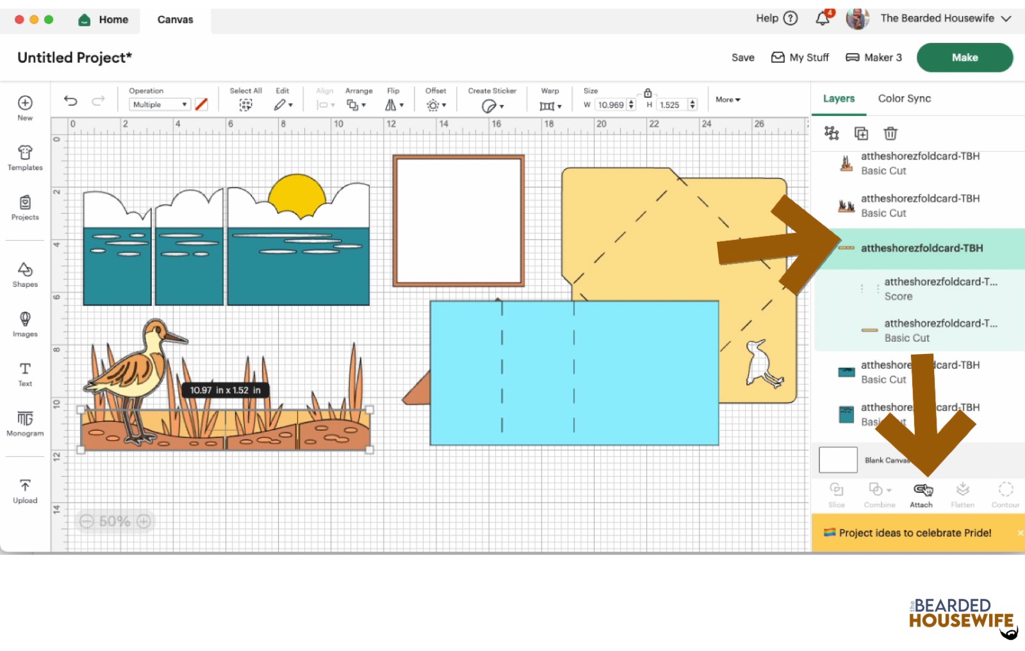Screen dimensions: 1025x651
Task: Click Select All icon
Action: [245, 104]
